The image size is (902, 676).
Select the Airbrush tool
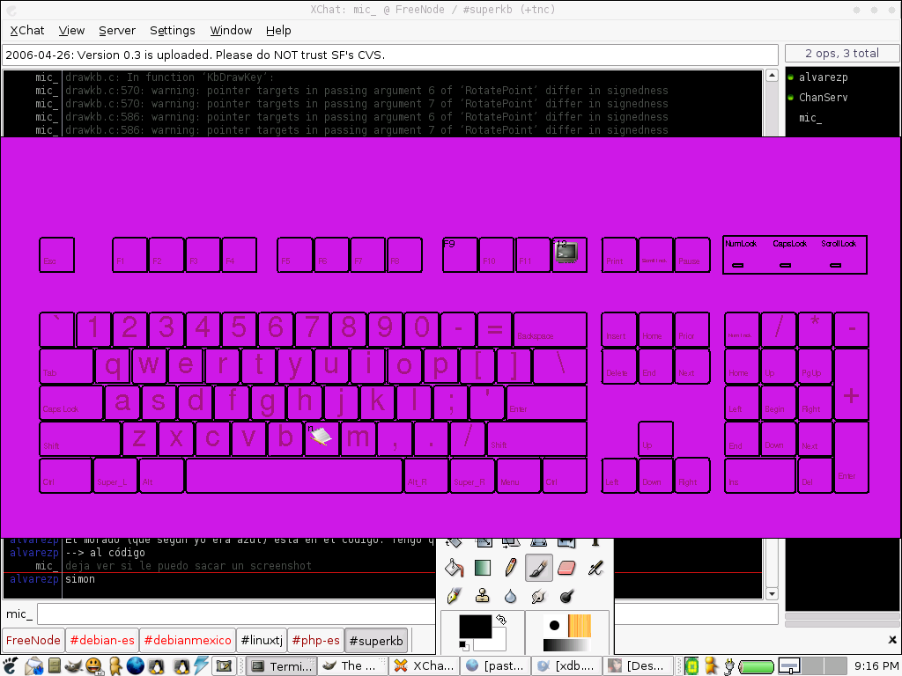tap(595, 569)
